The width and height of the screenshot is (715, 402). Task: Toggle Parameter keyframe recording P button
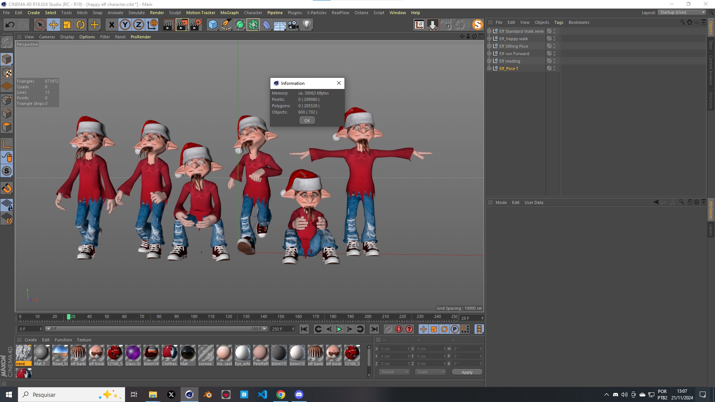click(x=455, y=329)
